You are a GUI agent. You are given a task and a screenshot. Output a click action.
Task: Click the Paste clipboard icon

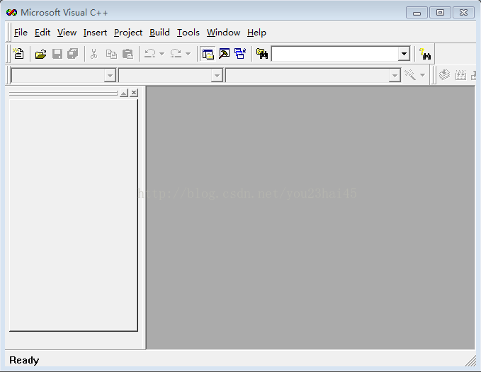point(128,54)
